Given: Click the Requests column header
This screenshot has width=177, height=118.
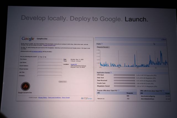Looking at the screenshot, I should coord(130,93).
